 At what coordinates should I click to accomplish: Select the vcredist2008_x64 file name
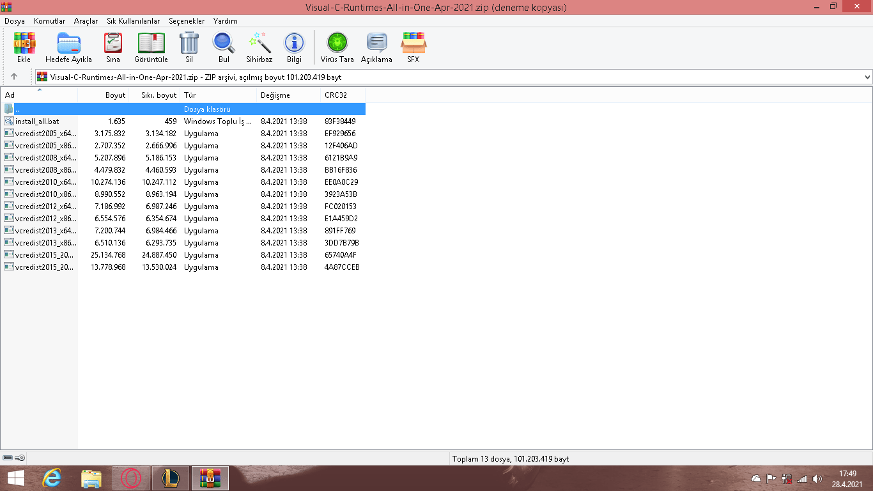(45, 158)
